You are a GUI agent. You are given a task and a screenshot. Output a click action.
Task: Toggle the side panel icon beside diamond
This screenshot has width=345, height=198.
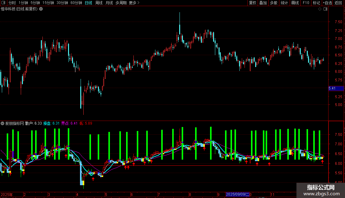point(325,9)
